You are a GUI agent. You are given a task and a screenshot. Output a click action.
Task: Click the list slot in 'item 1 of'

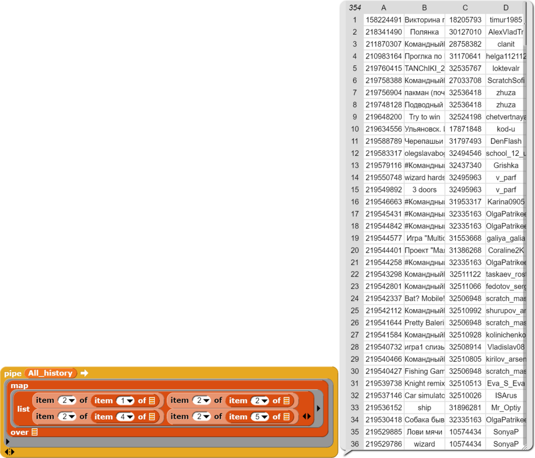click(x=152, y=401)
